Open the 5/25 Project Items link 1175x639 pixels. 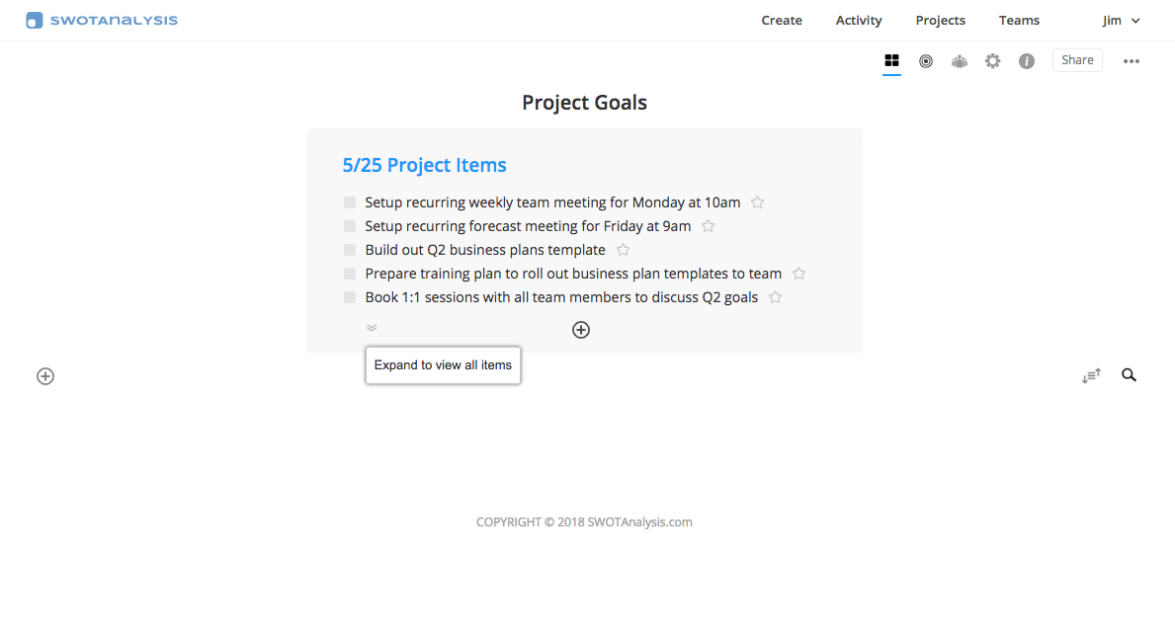424,165
